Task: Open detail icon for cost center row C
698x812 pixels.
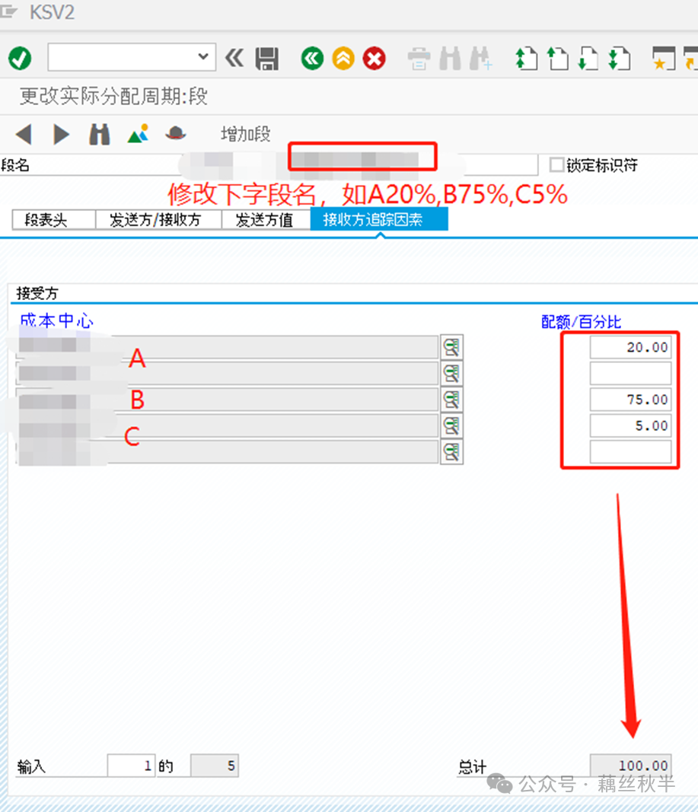Action: click(451, 425)
